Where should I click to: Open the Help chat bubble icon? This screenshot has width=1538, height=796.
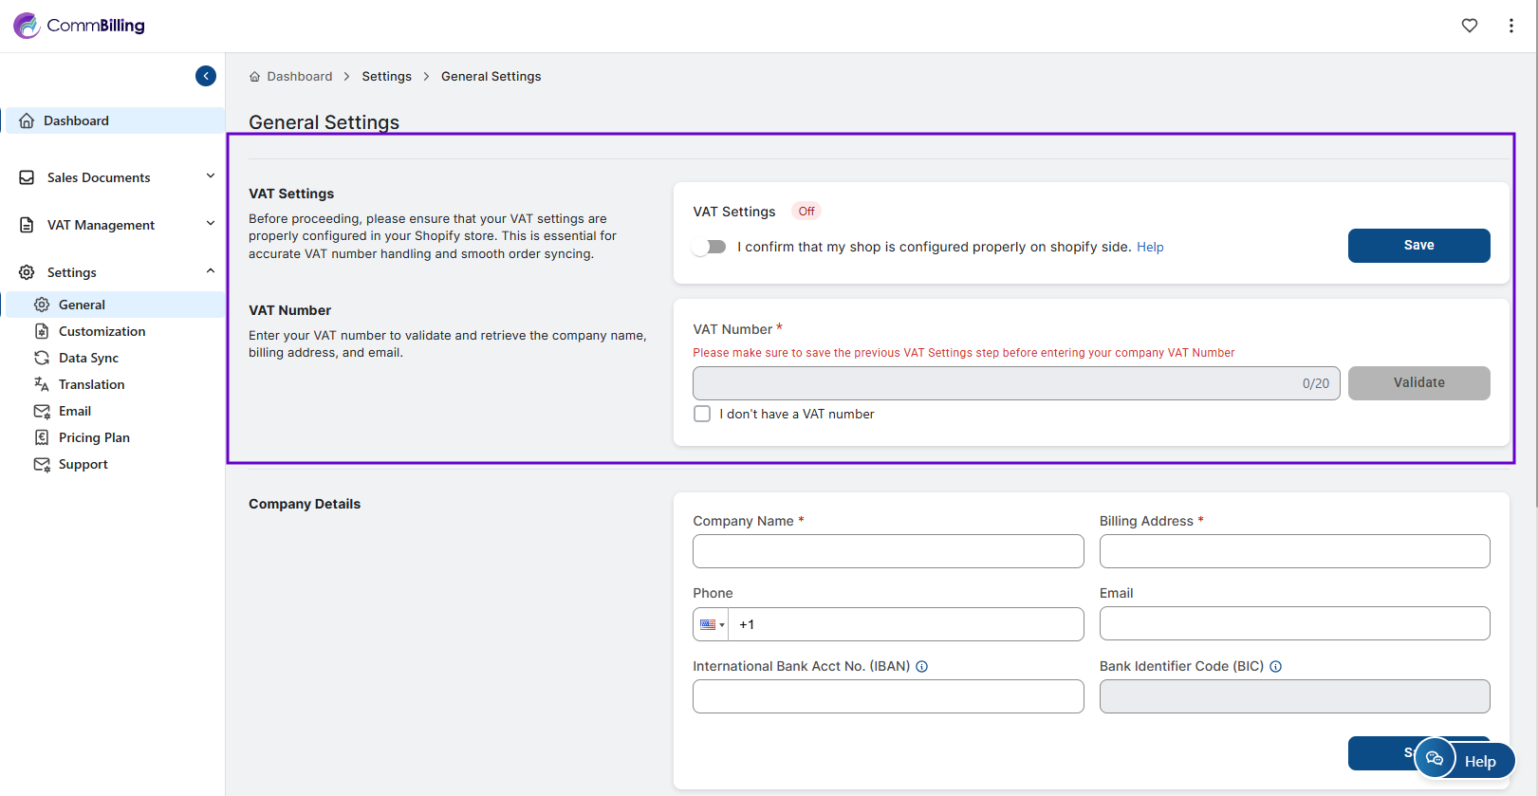pyautogui.click(x=1435, y=758)
